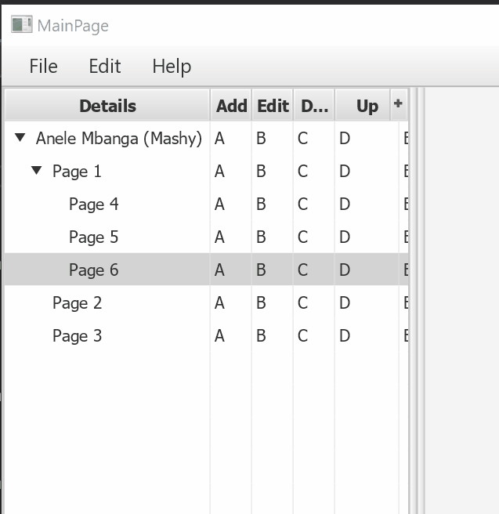This screenshot has height=514, width=499.
Task: Open the table column menu plus button
Action: pyautogui.click(x=398, y=103)
